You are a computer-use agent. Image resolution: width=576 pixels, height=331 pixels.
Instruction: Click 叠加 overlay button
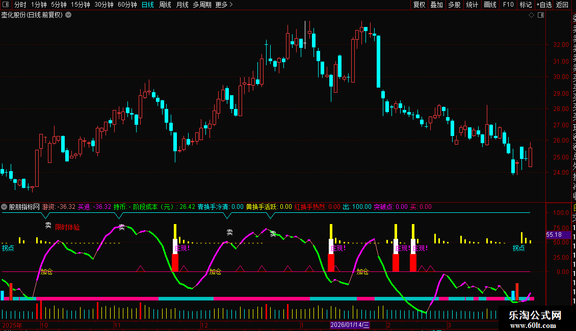point(437,5)
